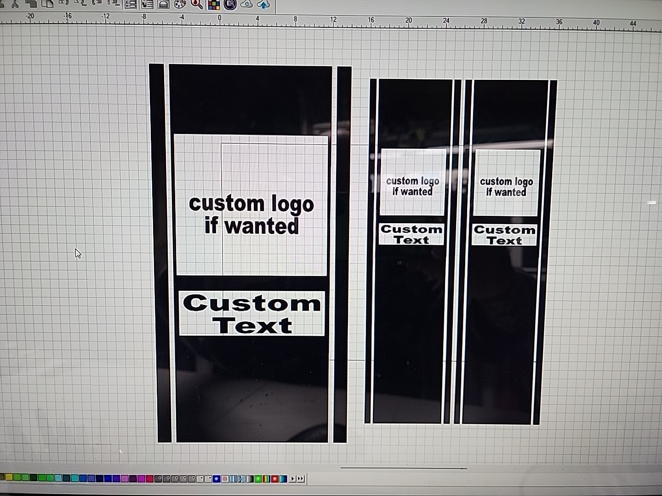Select "Custom Text" in the rightmost panel

[x=505, y=235]
